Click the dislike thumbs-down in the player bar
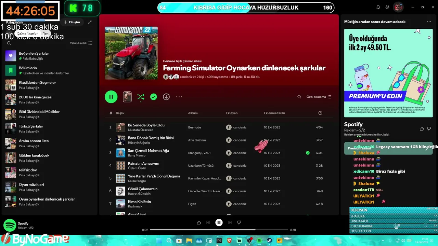 (239, 222)
